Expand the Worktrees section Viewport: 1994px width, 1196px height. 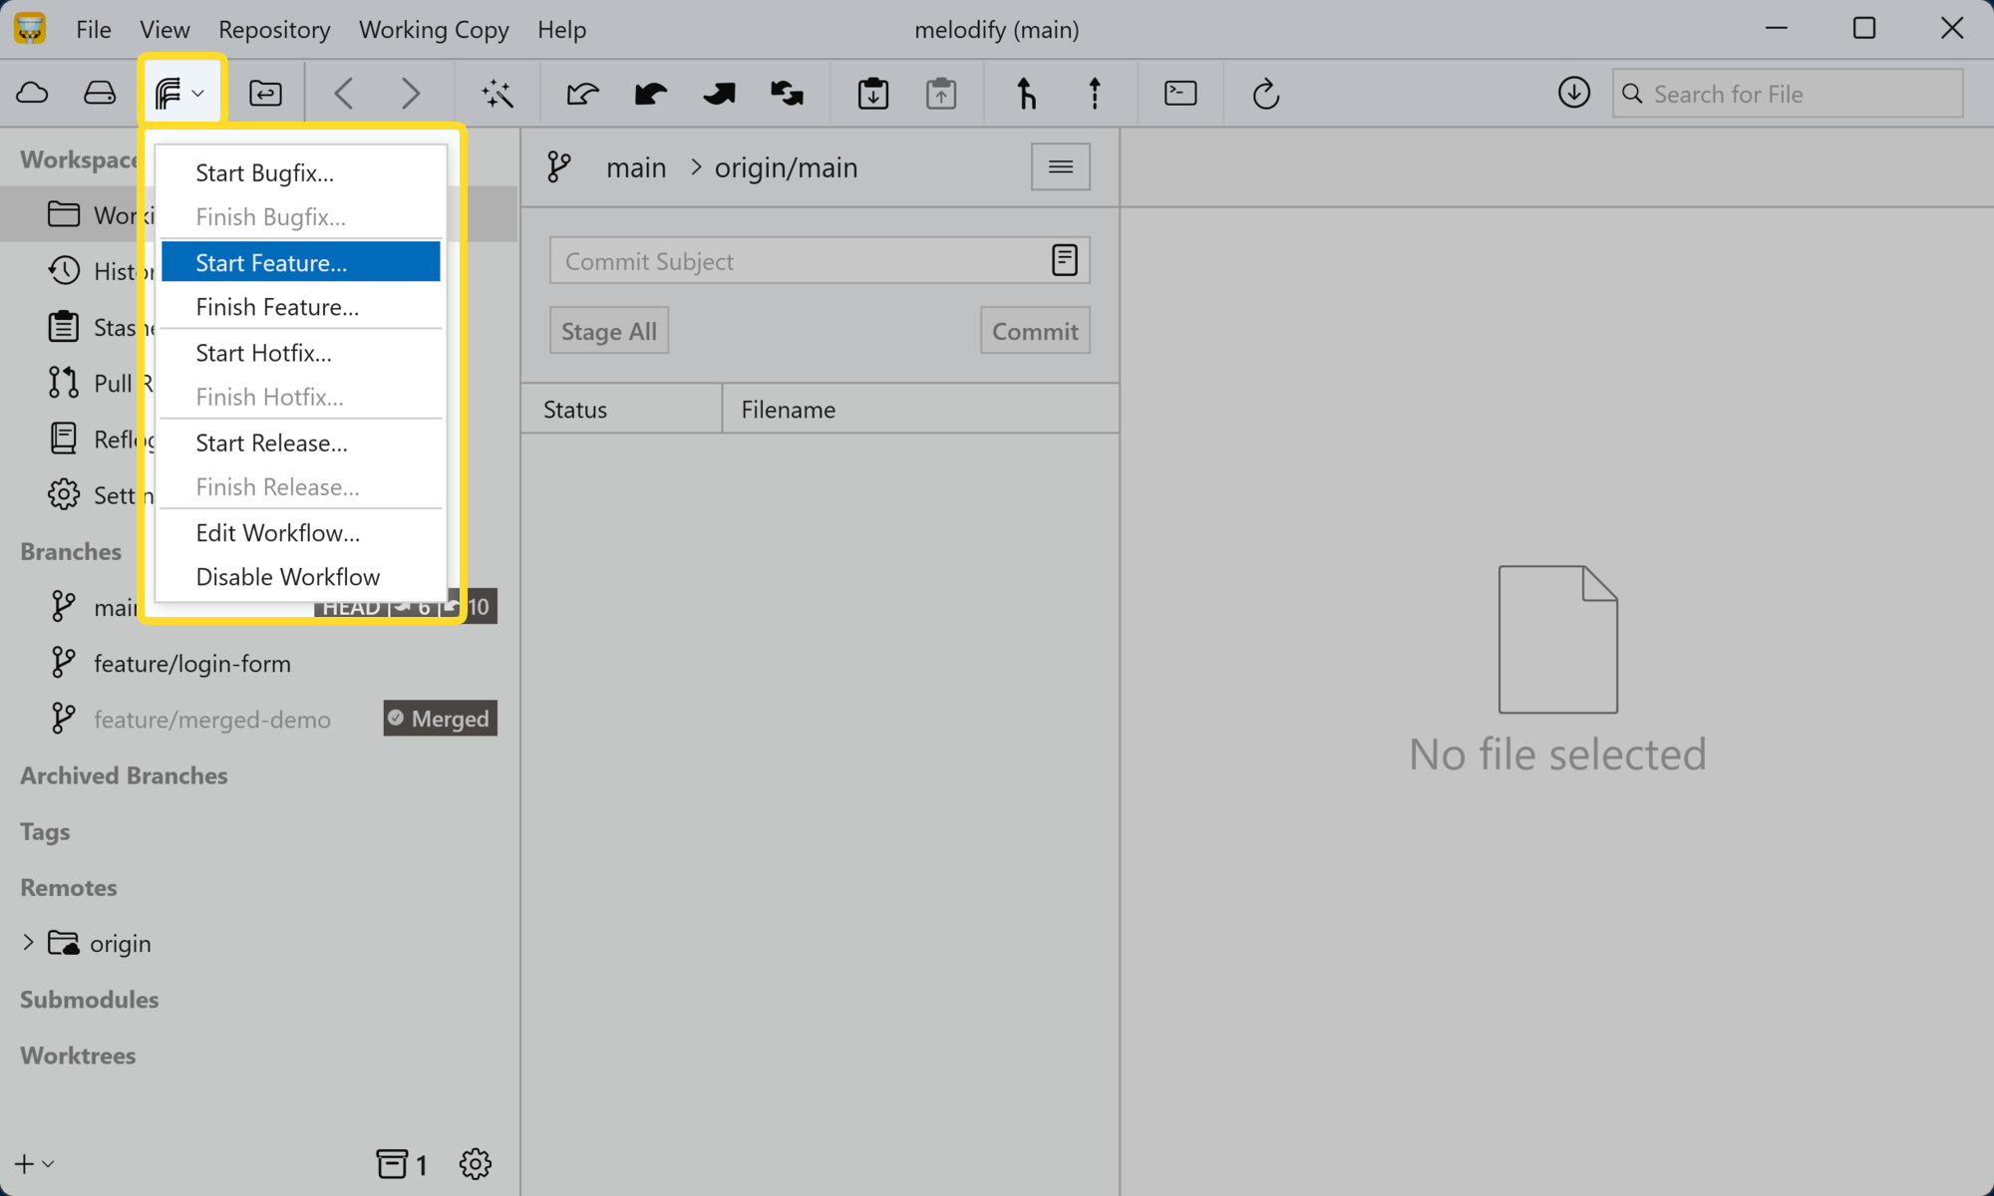pos(78,1055)
